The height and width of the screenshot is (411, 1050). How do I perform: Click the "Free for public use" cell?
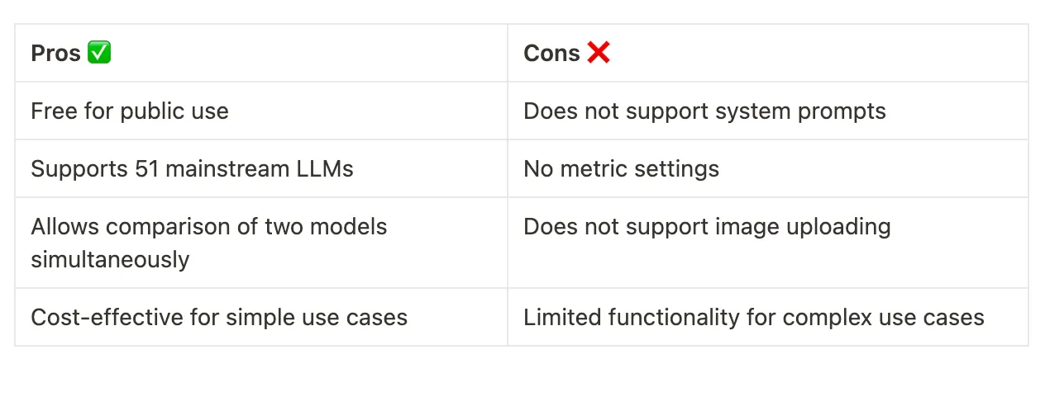(x=130, y=111)
